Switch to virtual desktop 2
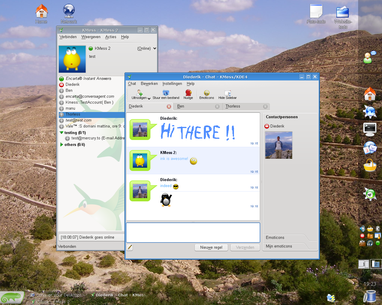 point(376,264)
